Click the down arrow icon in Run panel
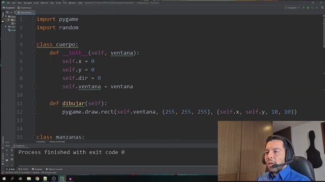The image size is (325, 182). click(x=12, y=155)
